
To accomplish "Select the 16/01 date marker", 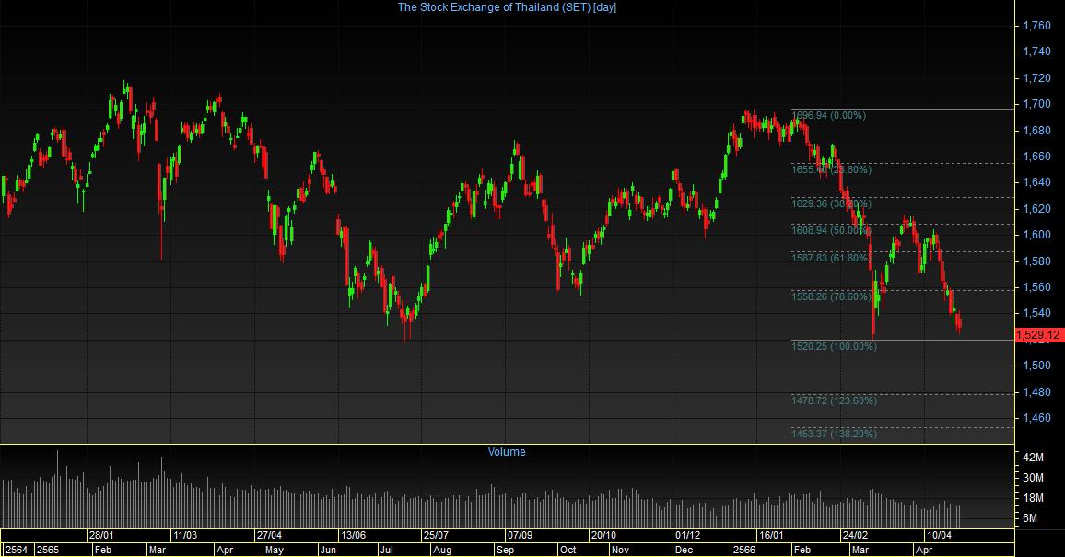I will (771, 535).
